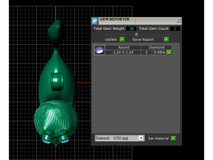213x160 pixels.
Task: Click the GEM REPORTER title bar
Action: [136, 21]
